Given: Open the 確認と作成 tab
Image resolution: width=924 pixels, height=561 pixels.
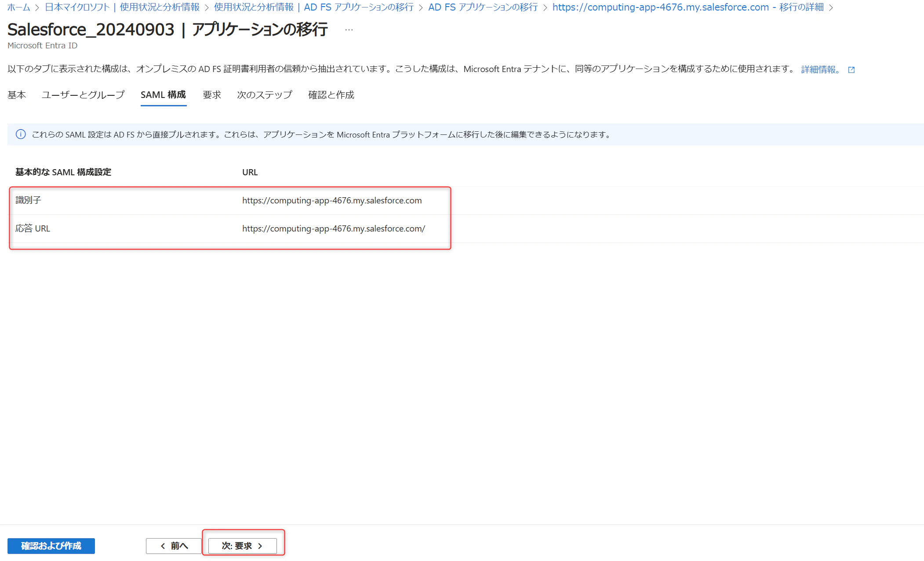Looking at the screenshot, I should pyautogui.click(x=331, y=95).
